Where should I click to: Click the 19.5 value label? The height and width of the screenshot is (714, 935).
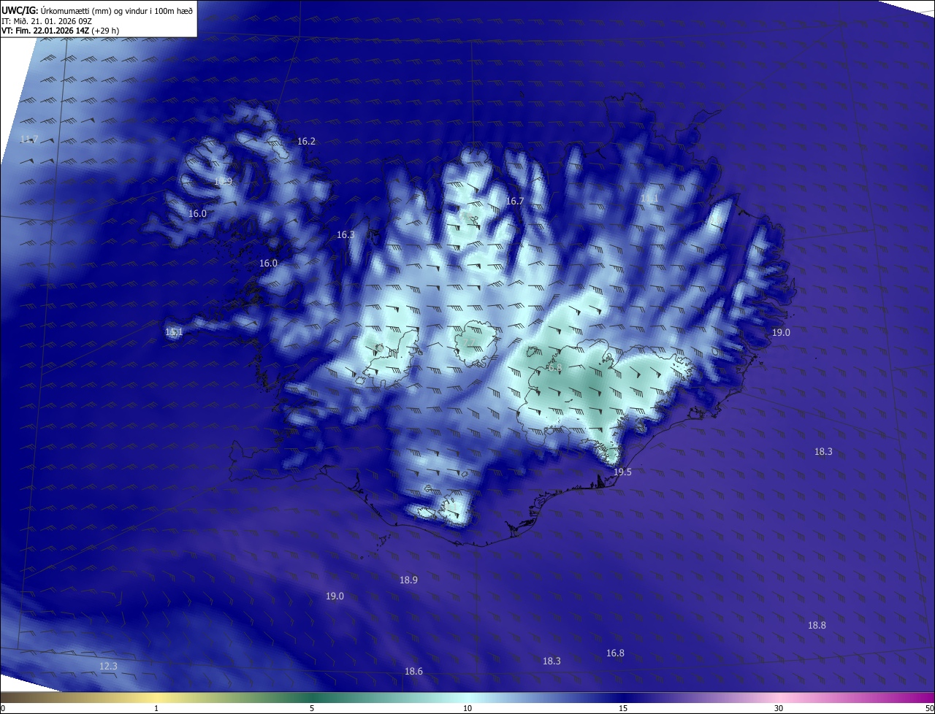point(622,472)
